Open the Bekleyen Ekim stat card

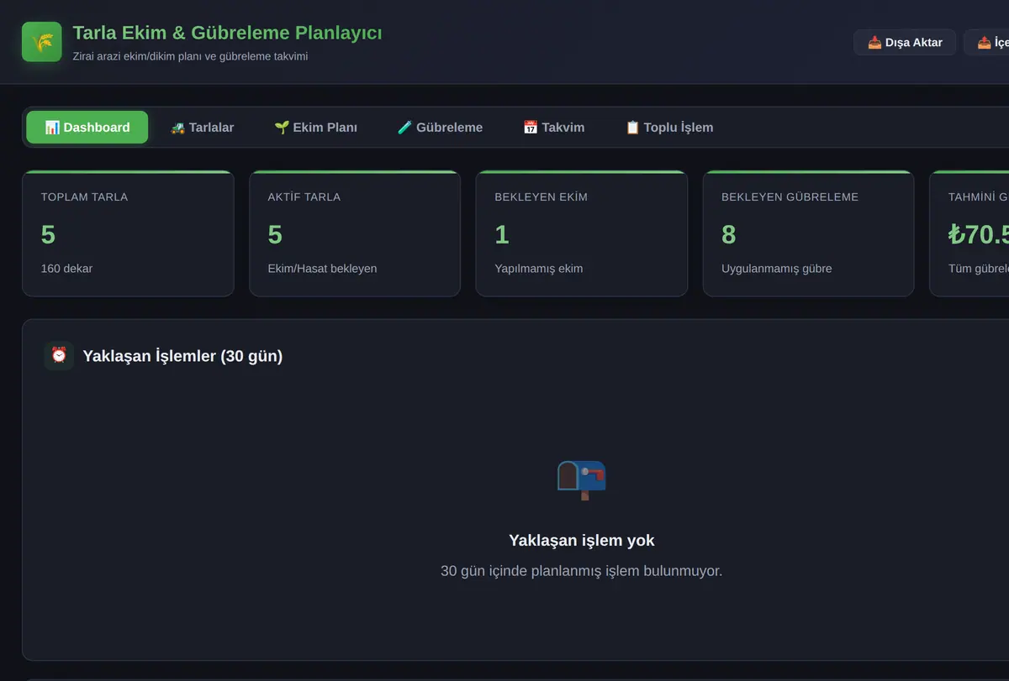[582, 233]
